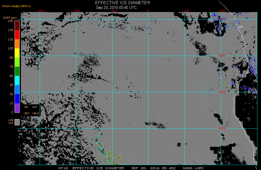Image resolution: width=261 pixels, height=170 pixels.
Task: Select the purple 0-15 color band
Action: click(x=17, y=108)
